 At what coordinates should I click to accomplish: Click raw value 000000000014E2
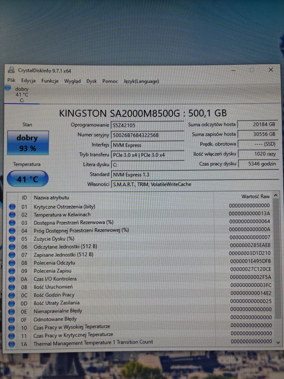[251, 293]
